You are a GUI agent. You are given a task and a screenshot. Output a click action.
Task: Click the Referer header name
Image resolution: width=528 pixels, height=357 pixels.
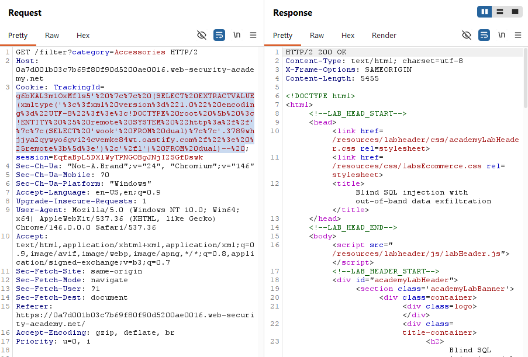click(32, 306)
